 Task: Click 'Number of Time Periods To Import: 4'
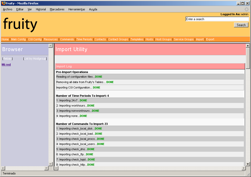click(x=83, y=96)
